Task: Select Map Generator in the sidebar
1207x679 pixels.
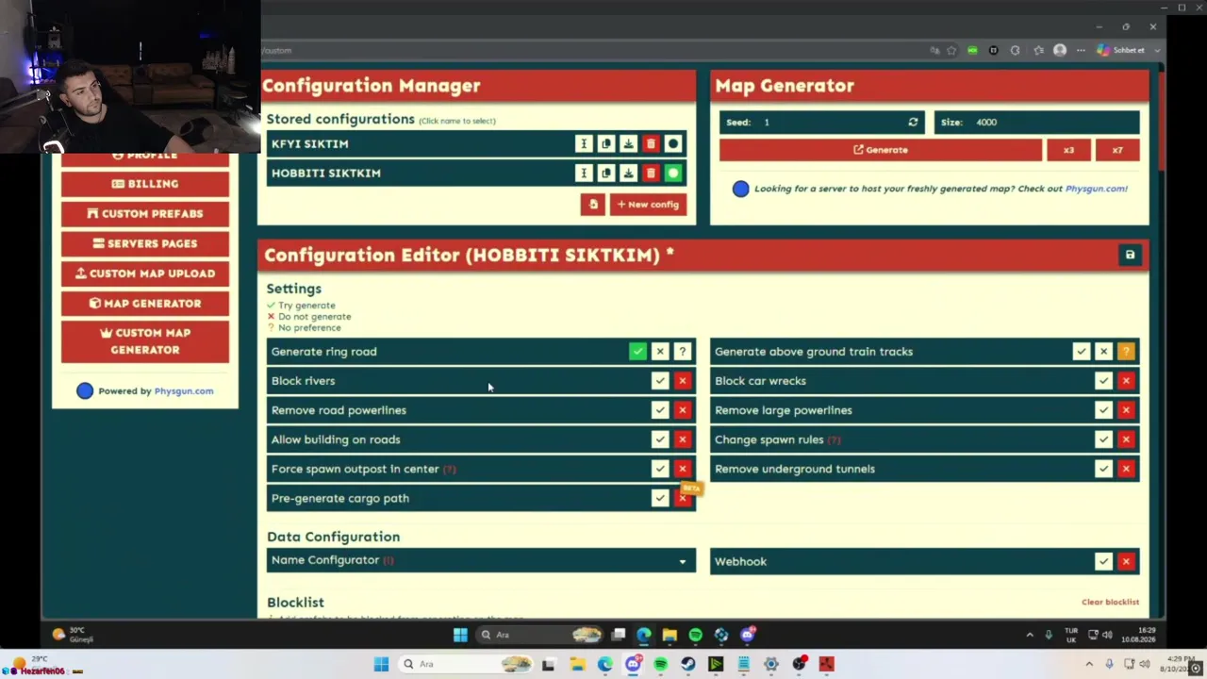Action: pos(145,304)
